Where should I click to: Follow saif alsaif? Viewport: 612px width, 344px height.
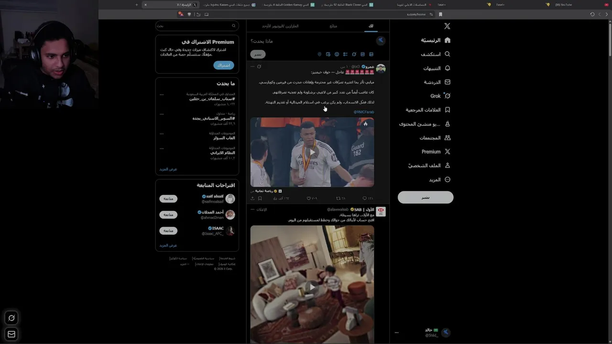tap(168, 199)
